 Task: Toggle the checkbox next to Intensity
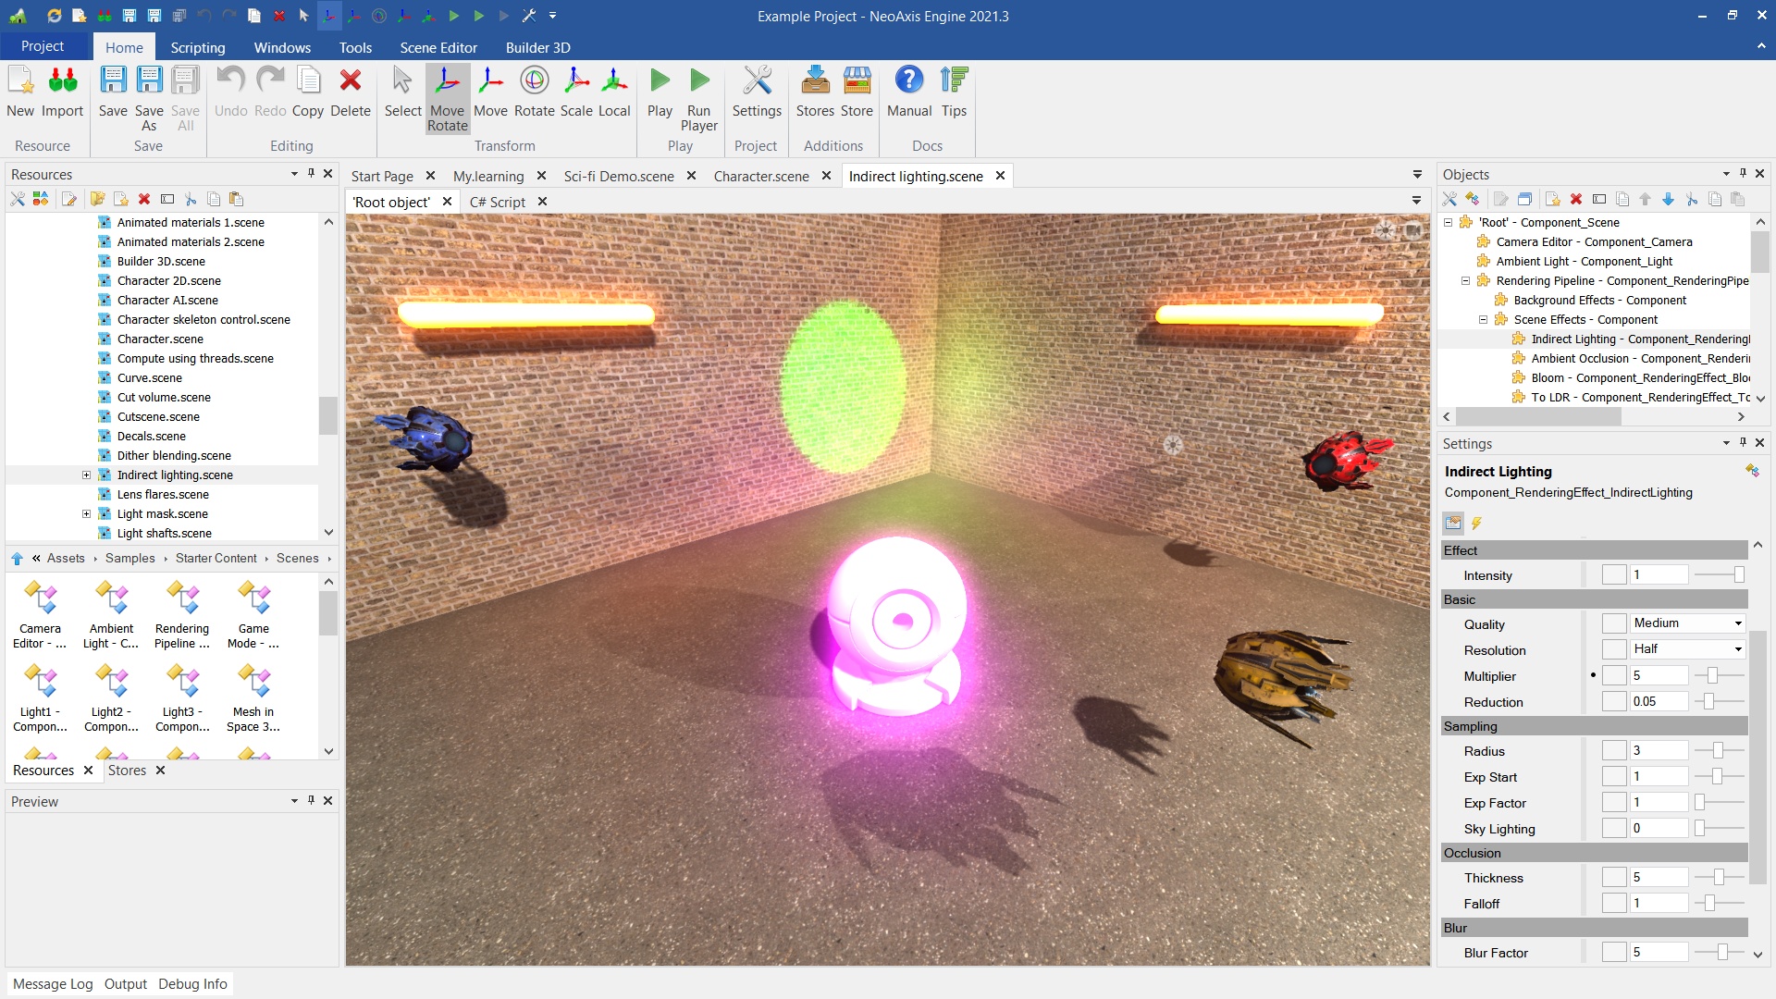click(1614, 575)
